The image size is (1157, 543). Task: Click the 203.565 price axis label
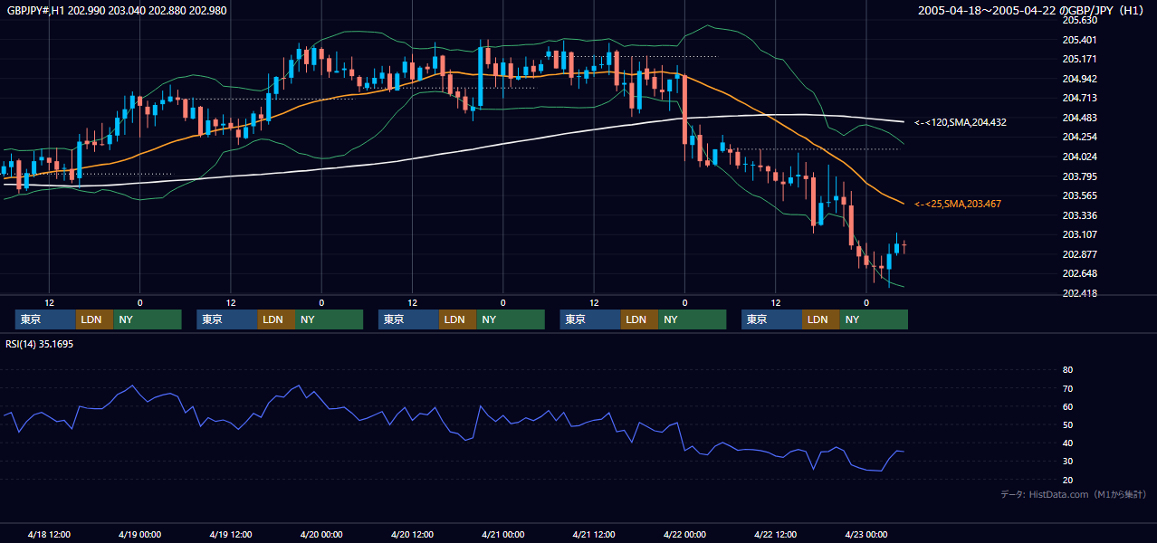pyautogui.click(x=1080, y=195)
